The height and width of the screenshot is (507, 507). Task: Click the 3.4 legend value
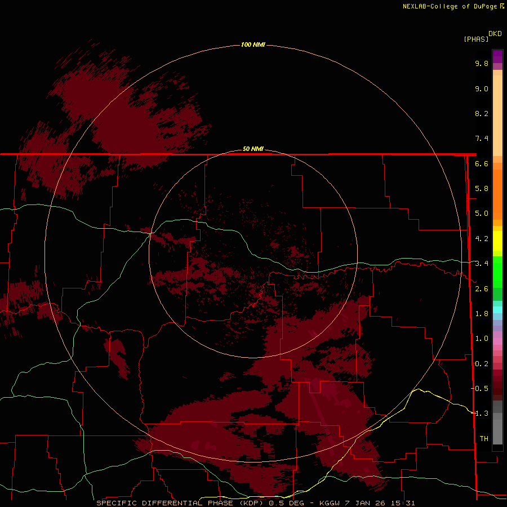click(482, 264)
